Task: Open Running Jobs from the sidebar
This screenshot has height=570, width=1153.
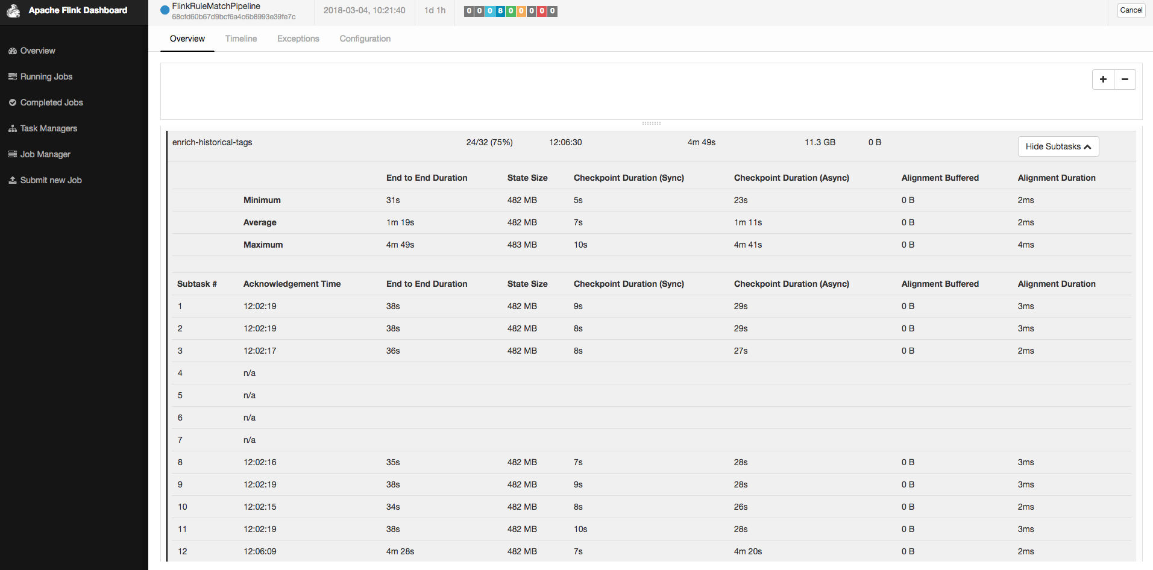Action: click(x=46, y=77)
